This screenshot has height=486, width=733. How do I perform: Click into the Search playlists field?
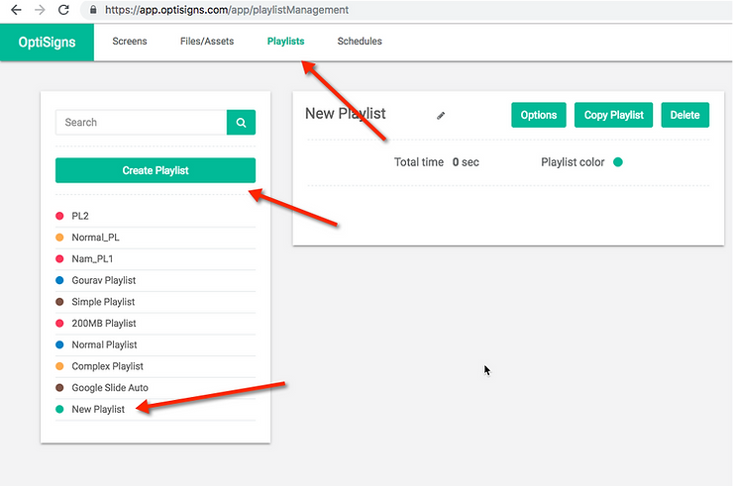pos(142,123)
